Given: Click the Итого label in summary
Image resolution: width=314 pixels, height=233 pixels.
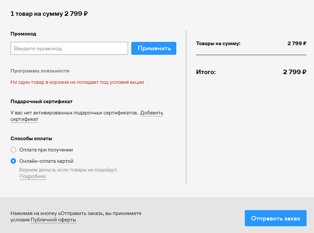Looking at the screenshot, I should (x=206, y=72).
